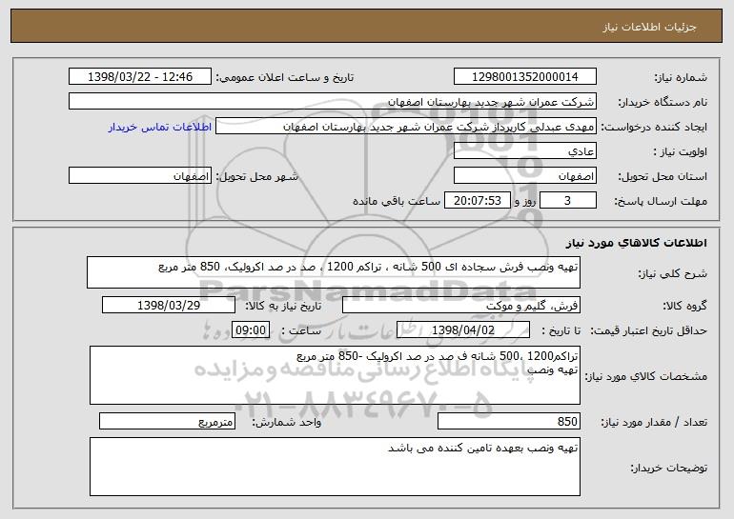Click the buyer description text area

(335, 467)
